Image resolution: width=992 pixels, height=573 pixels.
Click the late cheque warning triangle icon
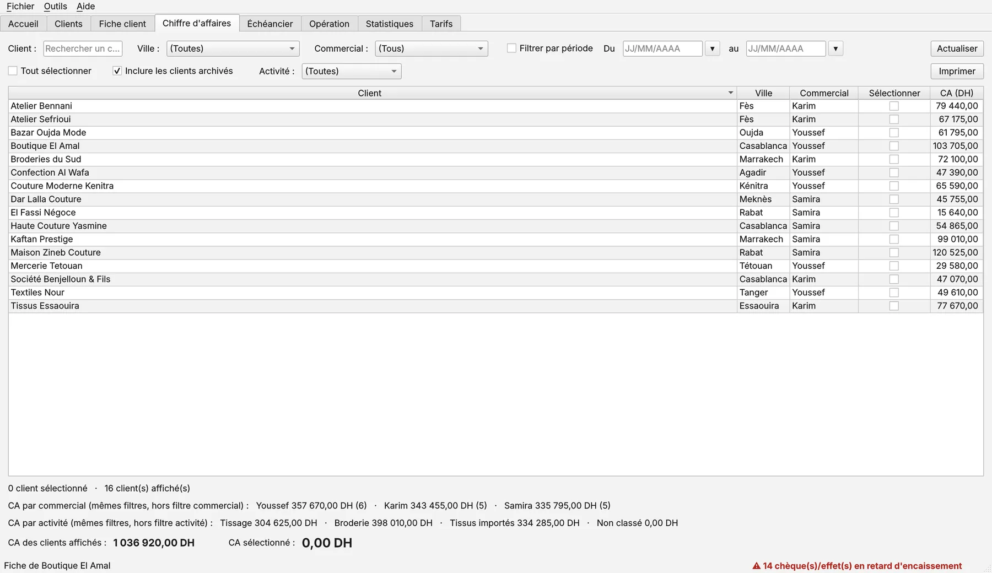pyautogui.click(x=756, y=566)
